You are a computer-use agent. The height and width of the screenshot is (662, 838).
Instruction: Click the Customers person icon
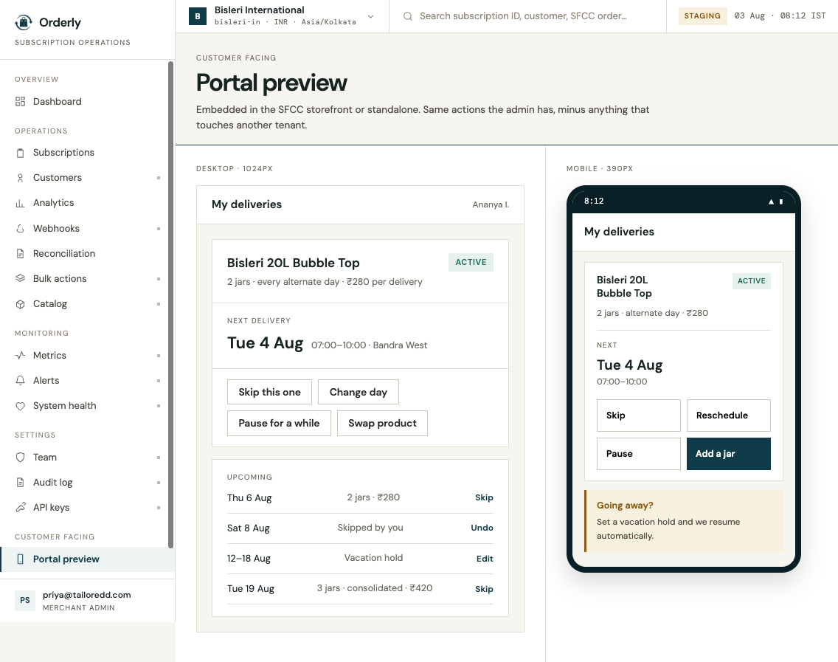[21, 178]
